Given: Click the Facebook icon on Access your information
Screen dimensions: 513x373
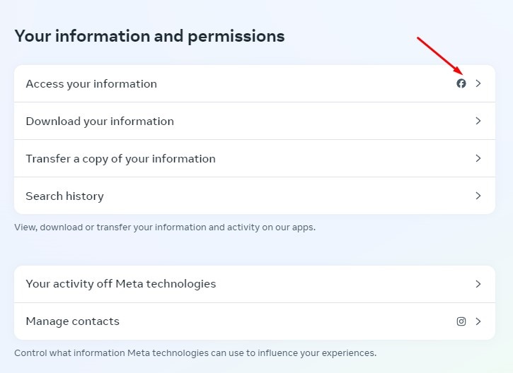Looking at the screenshot, I should [461, 83].
